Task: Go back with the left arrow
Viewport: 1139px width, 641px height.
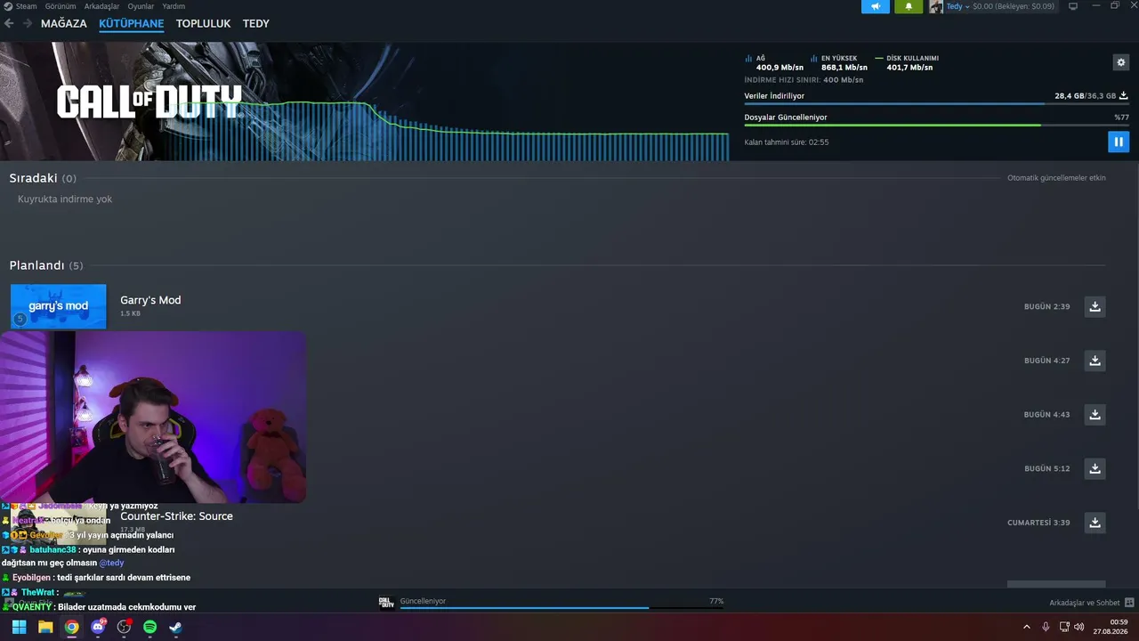Action: (10, 24)
